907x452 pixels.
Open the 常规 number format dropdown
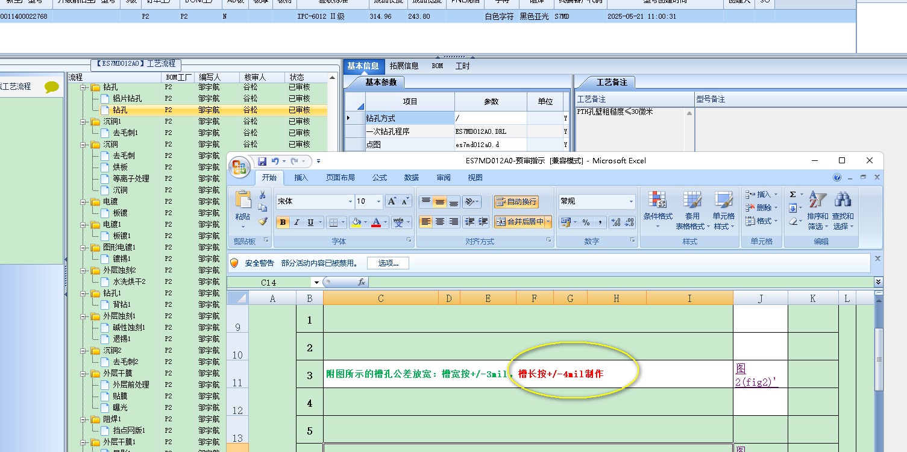pos(631,202)
